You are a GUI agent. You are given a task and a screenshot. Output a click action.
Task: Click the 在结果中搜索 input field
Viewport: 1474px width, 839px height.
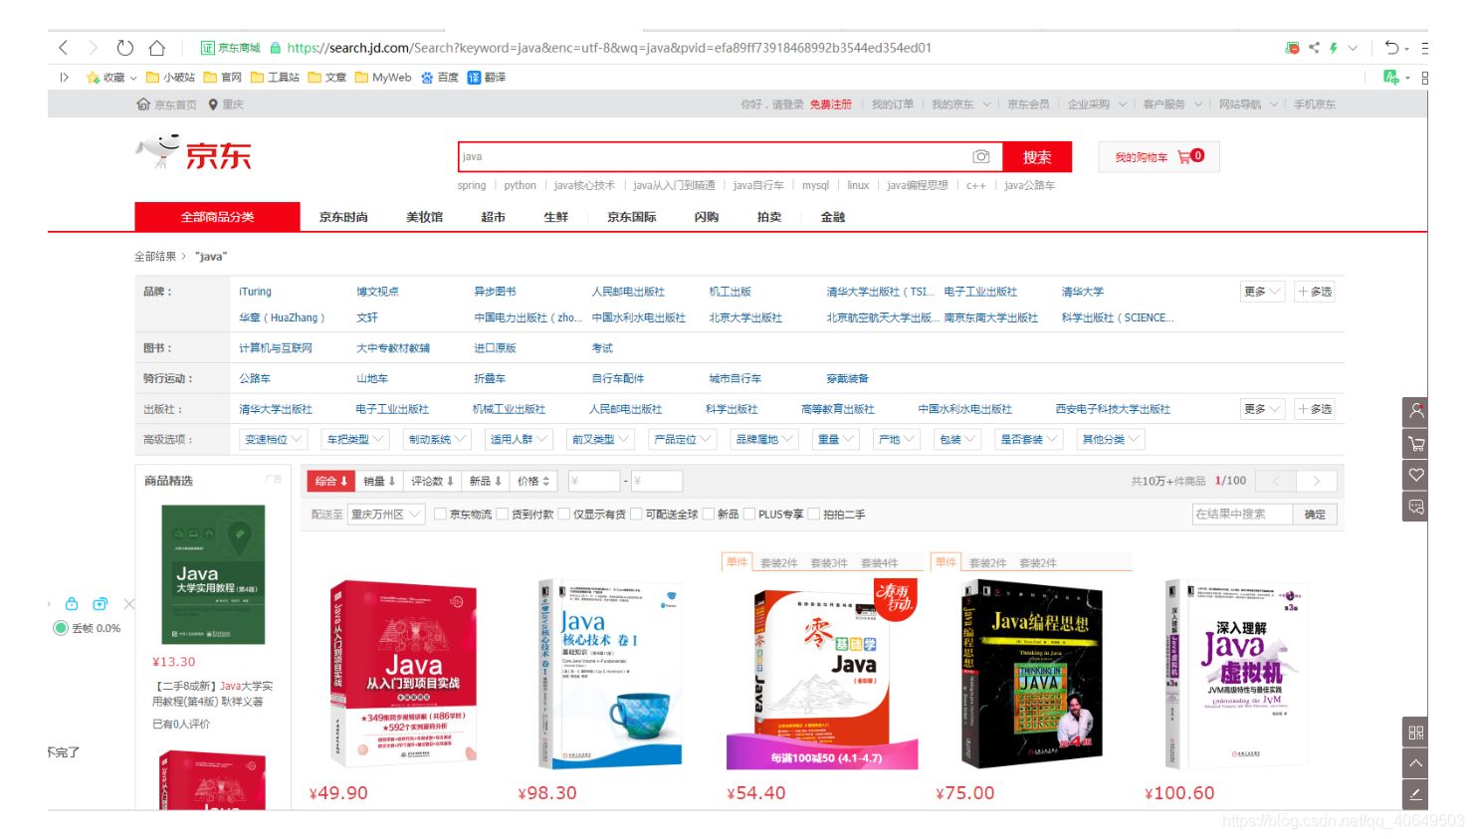point(1242,514)
